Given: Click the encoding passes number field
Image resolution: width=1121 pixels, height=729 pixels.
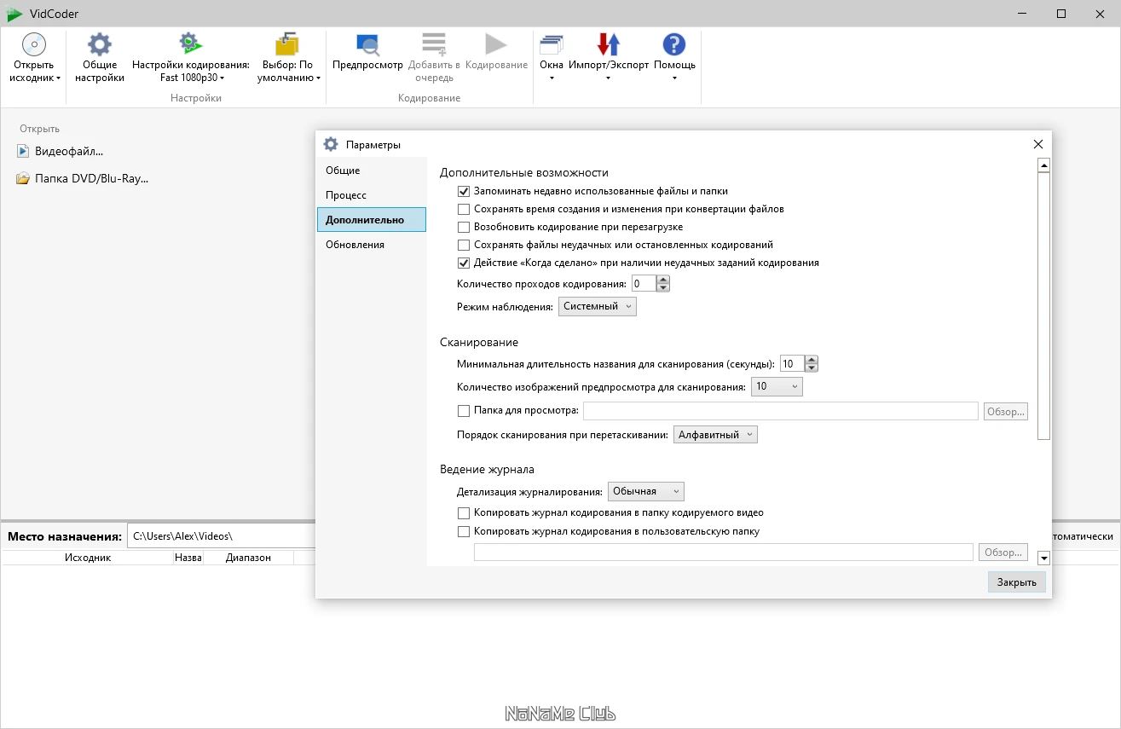Looking at the screenshot, I should [644, 283].
